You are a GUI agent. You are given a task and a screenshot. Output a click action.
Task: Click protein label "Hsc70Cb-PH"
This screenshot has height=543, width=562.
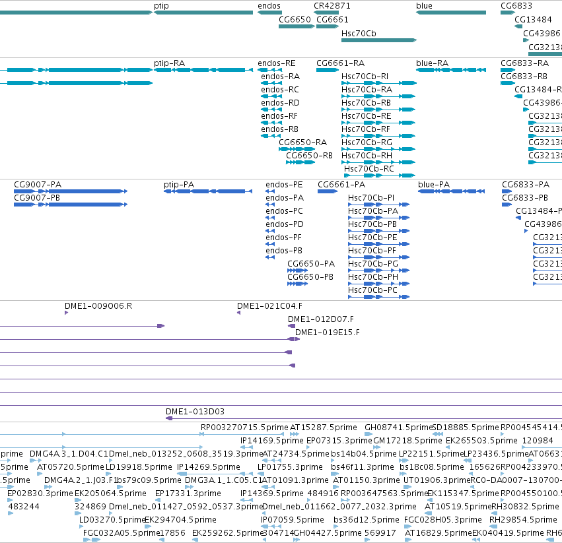(x=372, y=277)
